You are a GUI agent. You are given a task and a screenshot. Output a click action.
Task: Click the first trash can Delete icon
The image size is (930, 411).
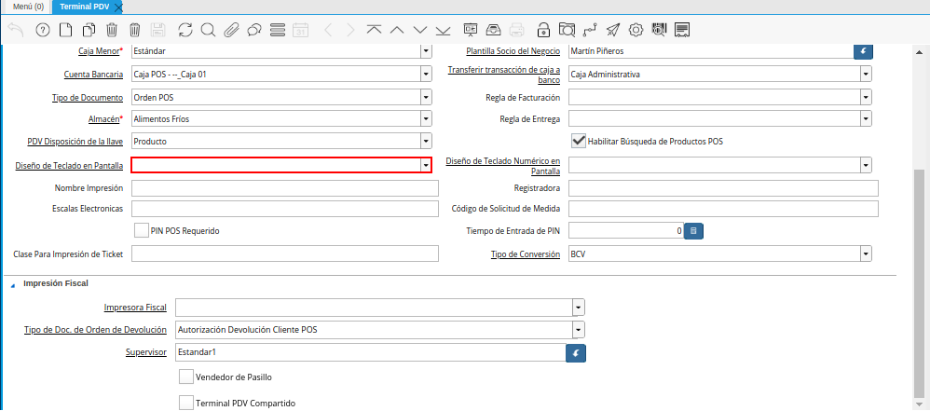[112, 30]
